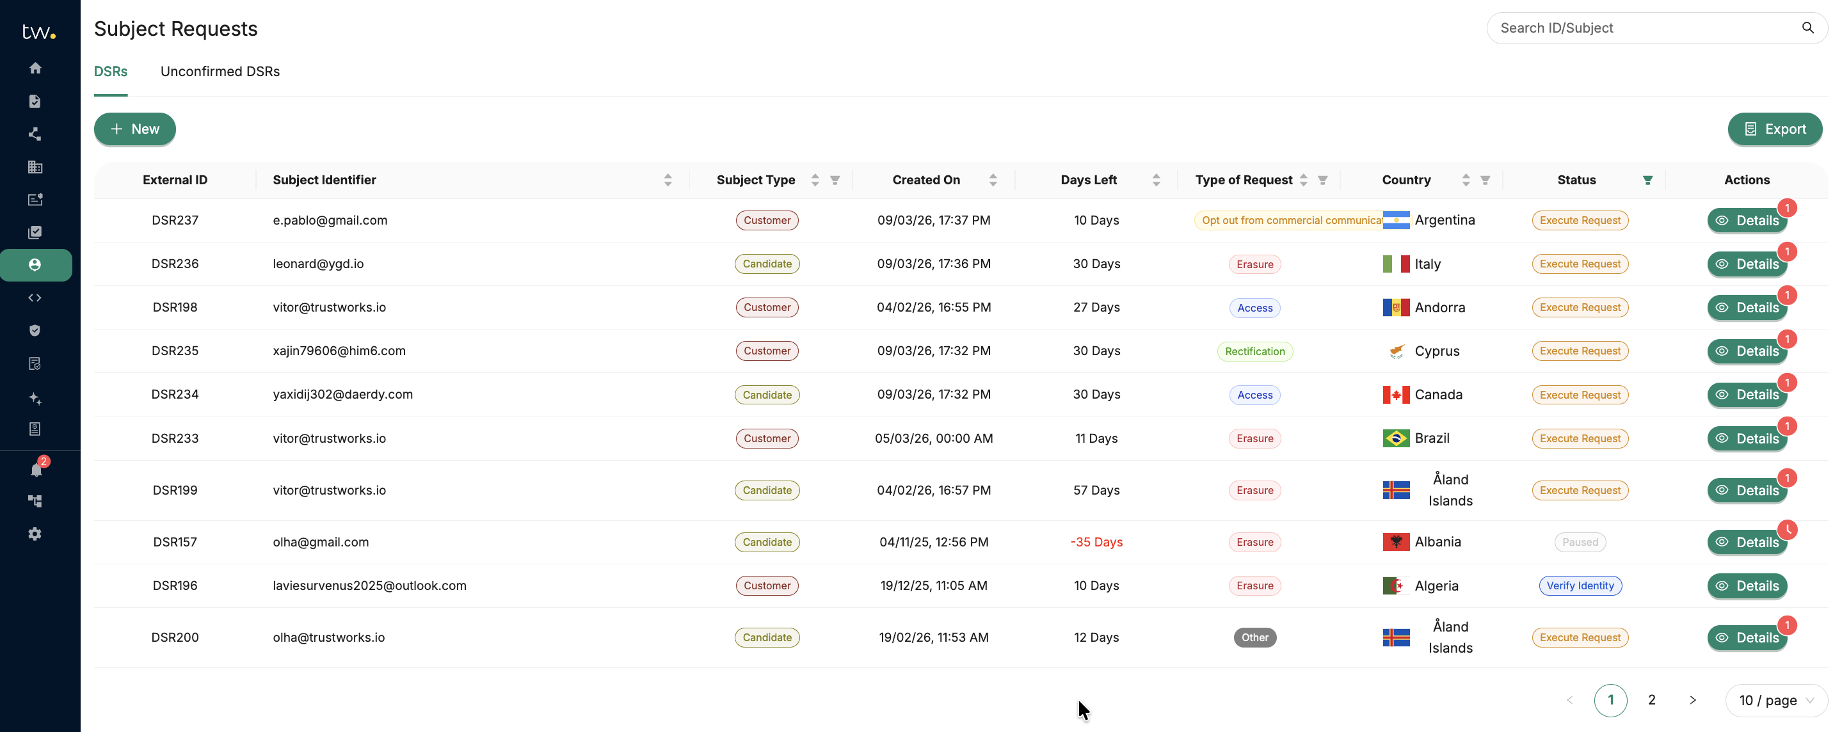Focus the Search ID/Subject field

tap(1645, 28)
